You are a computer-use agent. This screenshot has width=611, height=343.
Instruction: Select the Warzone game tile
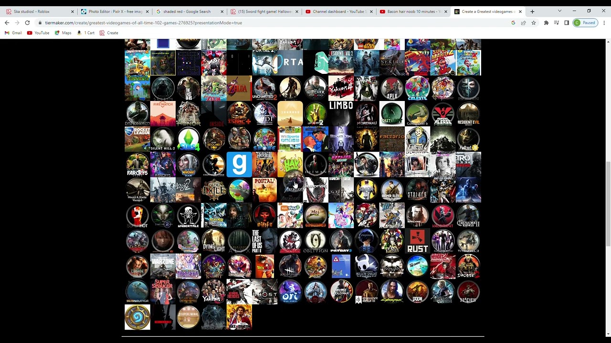163,266
